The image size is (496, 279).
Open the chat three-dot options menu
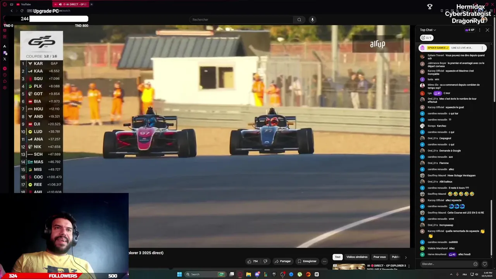coord(480,30)
